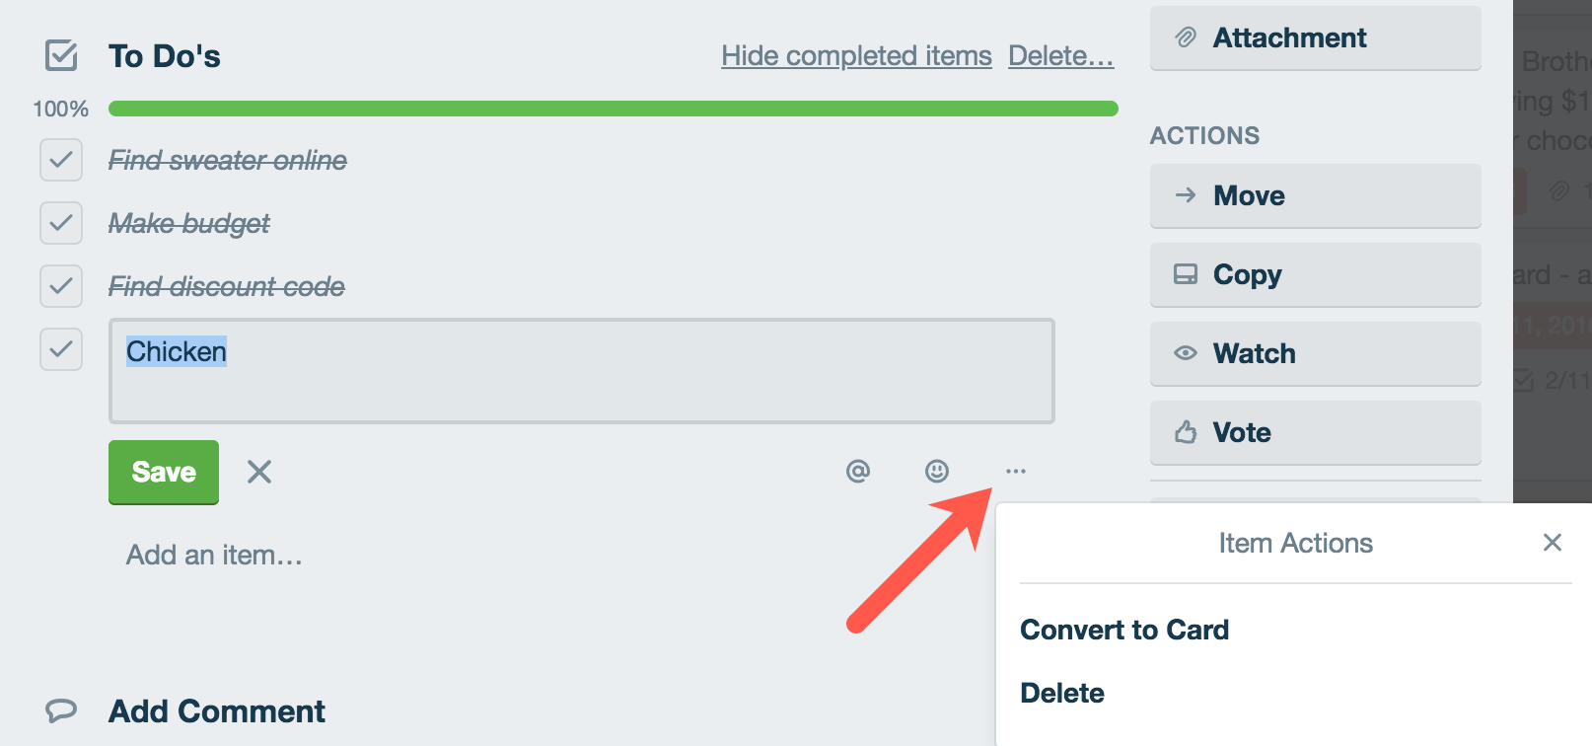Save the edited checklist item

point(163,472)
